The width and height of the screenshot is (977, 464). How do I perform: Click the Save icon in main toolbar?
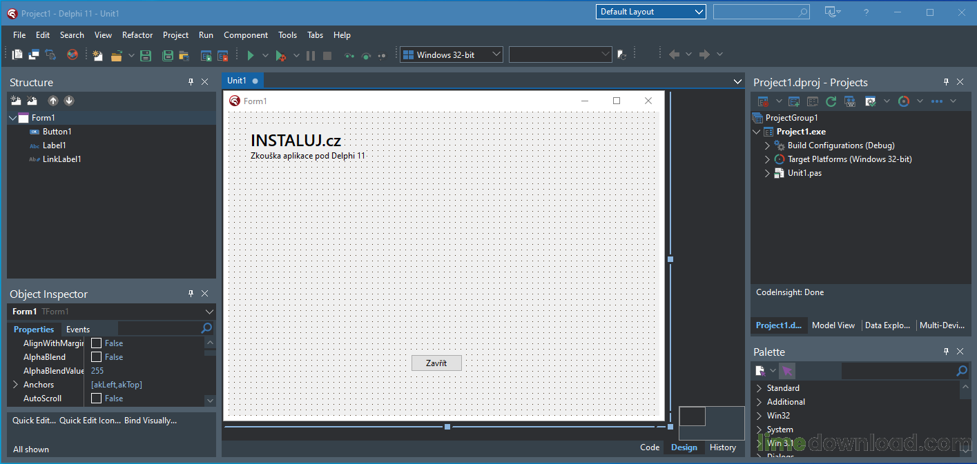tap(146, 55)
